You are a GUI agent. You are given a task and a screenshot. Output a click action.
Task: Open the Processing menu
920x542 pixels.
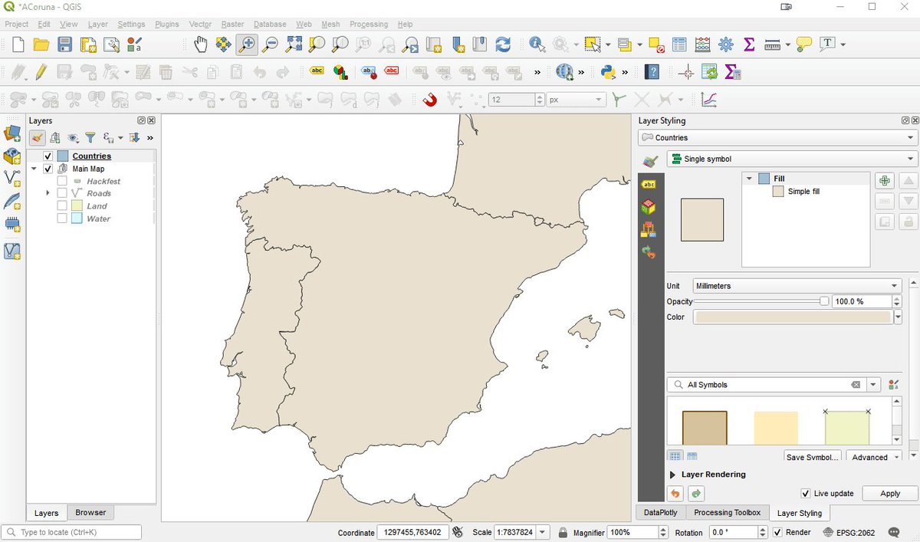tap(369, 25)
